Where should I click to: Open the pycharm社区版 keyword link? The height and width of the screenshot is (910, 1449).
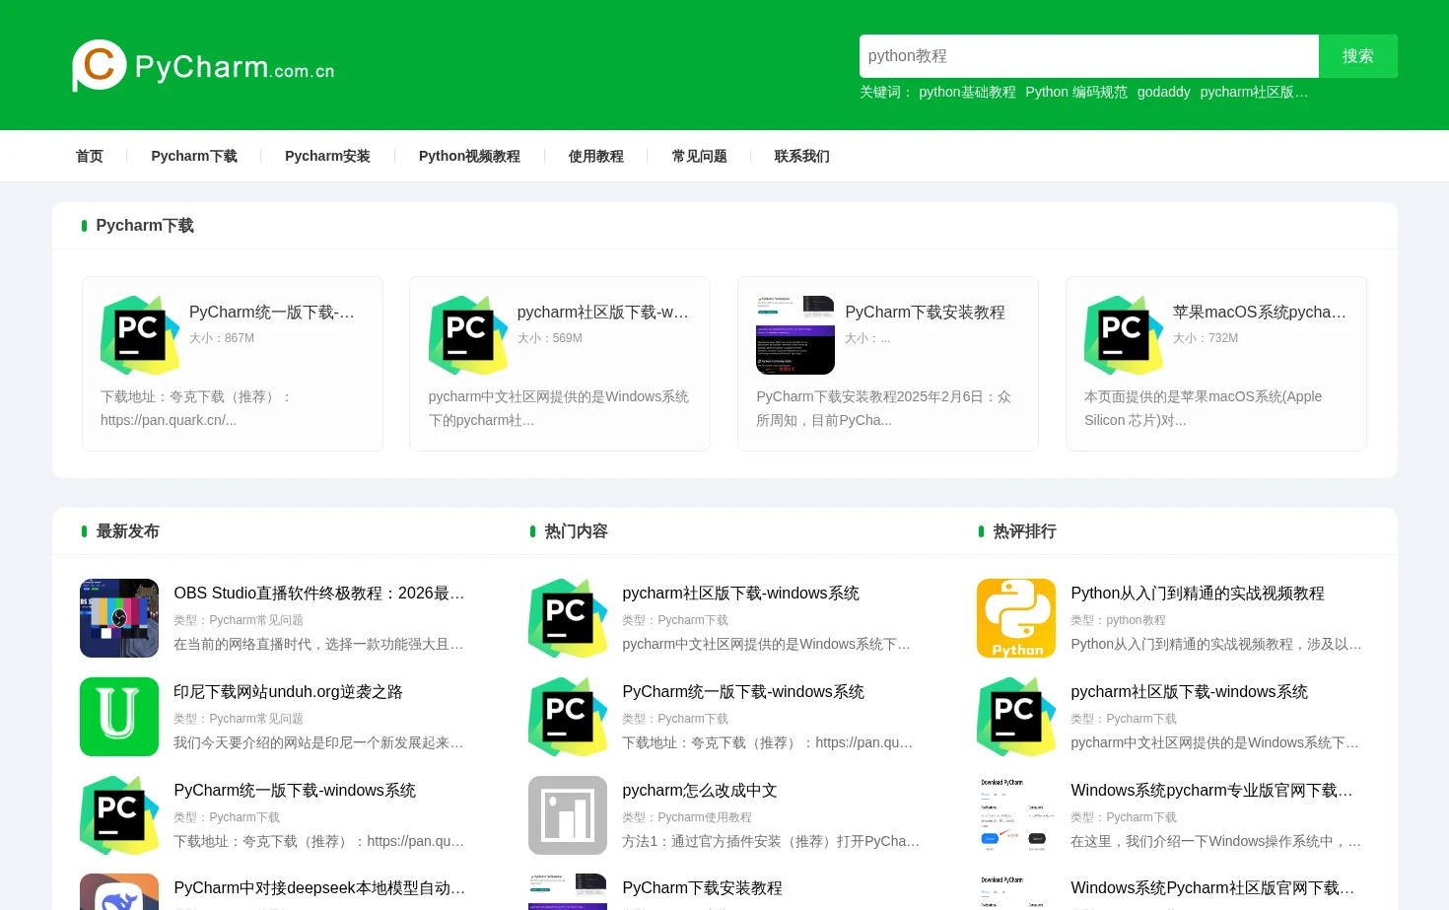pos(1254,92)
